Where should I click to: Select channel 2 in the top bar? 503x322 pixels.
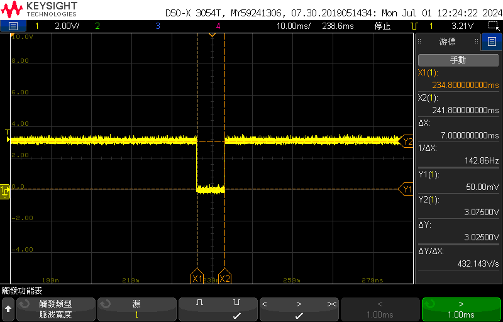coord(97,26)
